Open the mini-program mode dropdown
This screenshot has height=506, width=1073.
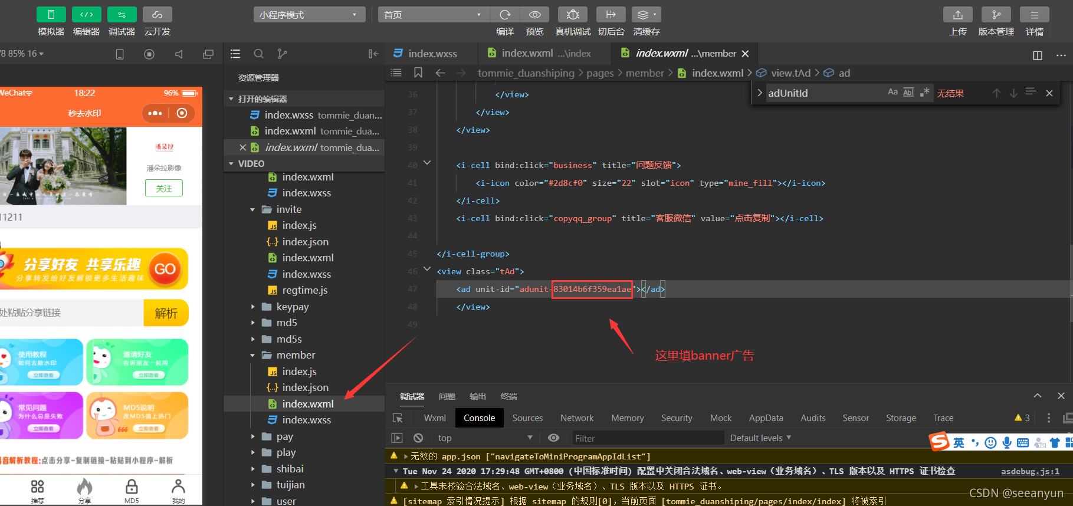point(309,15)
